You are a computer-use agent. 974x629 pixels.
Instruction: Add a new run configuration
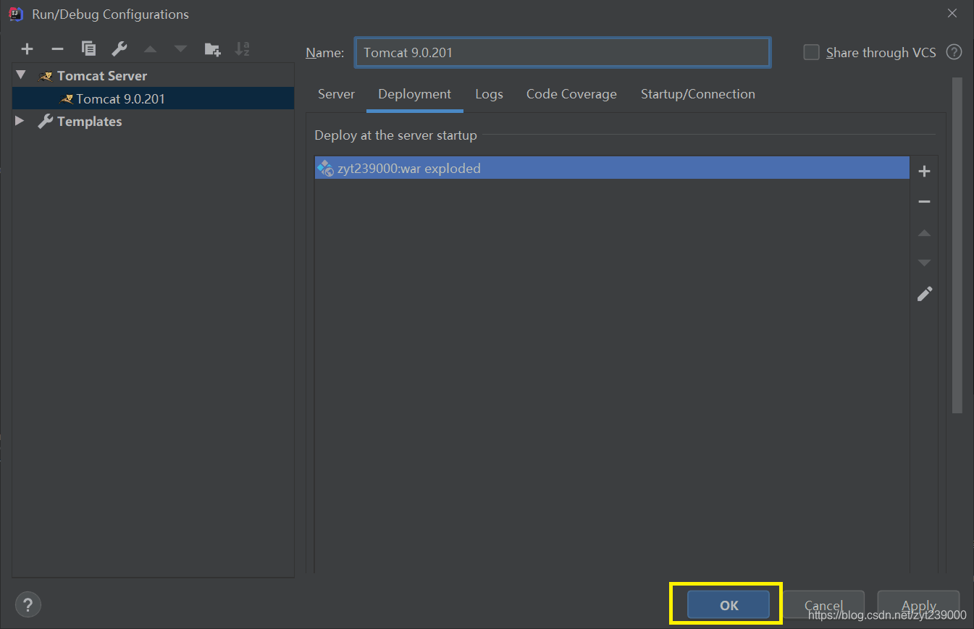[27, 49]
